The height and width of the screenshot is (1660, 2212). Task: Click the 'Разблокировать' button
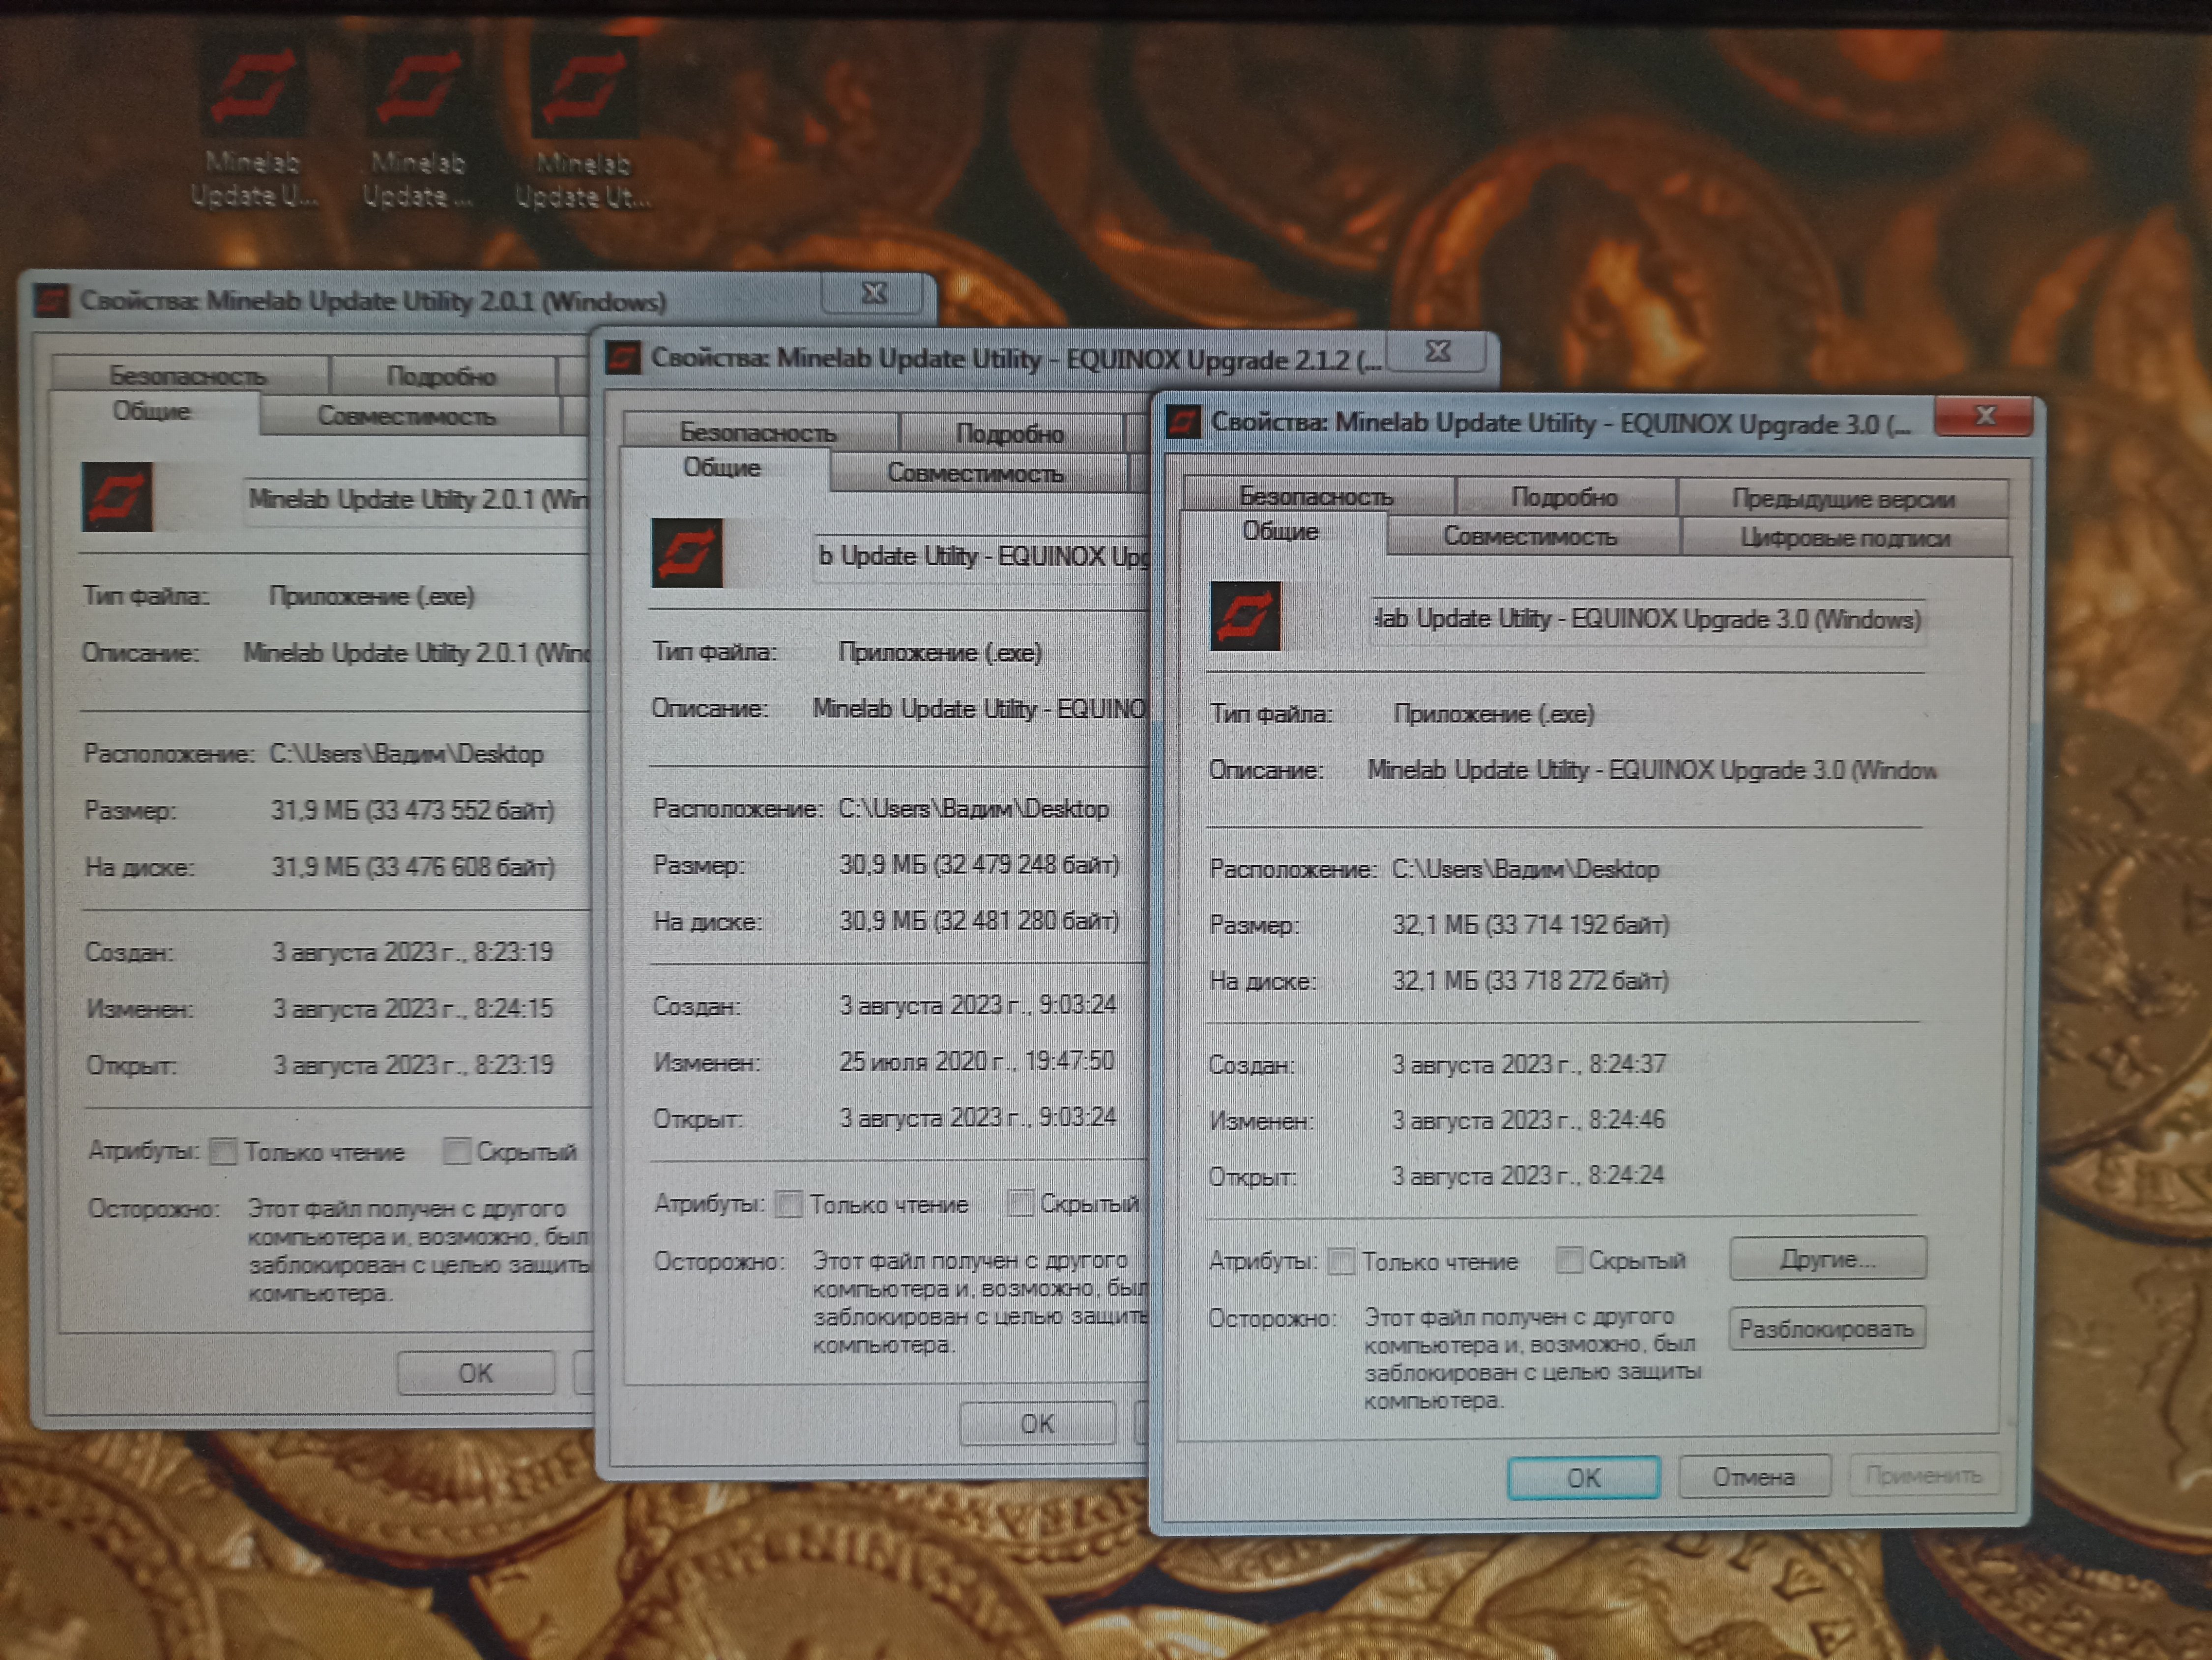[x=1826, y=1329]
